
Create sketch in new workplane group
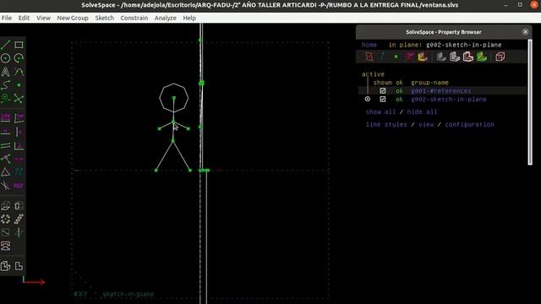point(6,233)
